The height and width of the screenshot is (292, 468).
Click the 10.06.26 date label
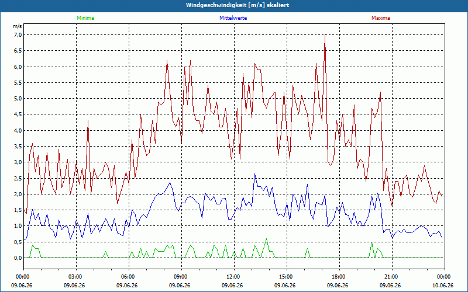coord(443,285)
